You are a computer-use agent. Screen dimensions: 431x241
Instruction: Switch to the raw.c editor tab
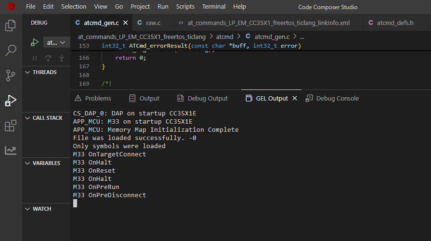click(x=149, y=23)
